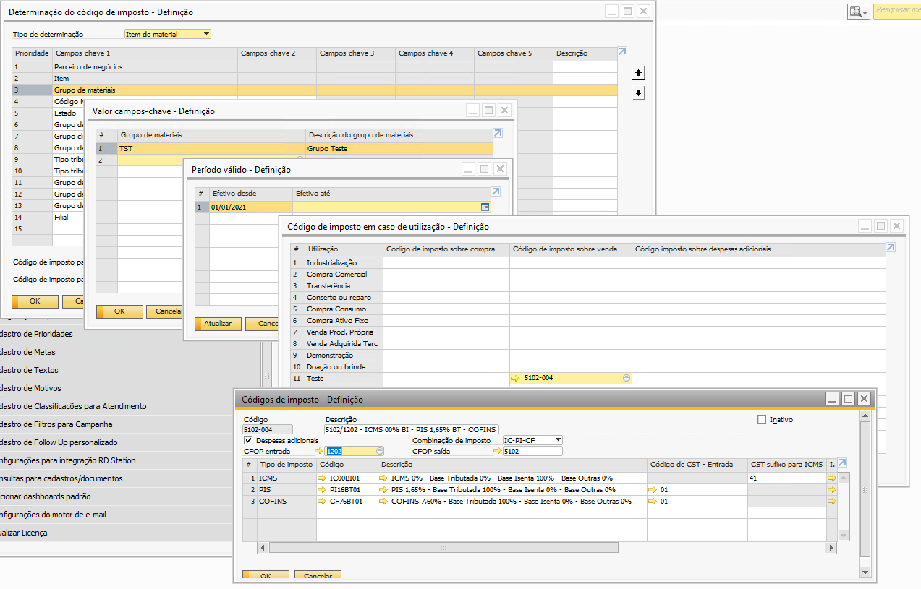Click the link arrow beside CFOP entrada
921x589 pixels.
[x=319, y=451]
